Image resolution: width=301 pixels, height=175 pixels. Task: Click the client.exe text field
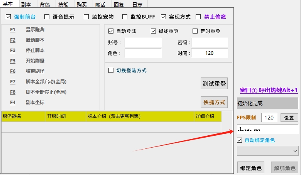267,130
